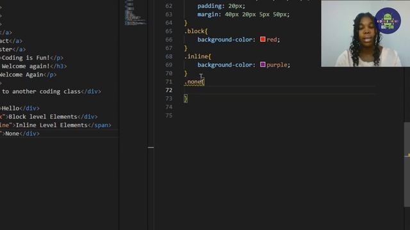Screen dimensions: 410x230
Task: Click the 'purple' color value
Action: pos(277,65)
